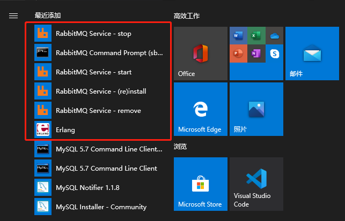Click the MySQL Installer - Community icon

pos(43,207)
